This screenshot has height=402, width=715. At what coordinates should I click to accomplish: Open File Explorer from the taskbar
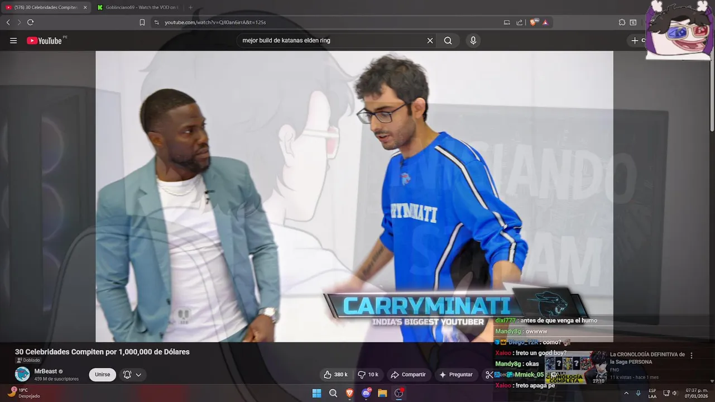point(382,393)
